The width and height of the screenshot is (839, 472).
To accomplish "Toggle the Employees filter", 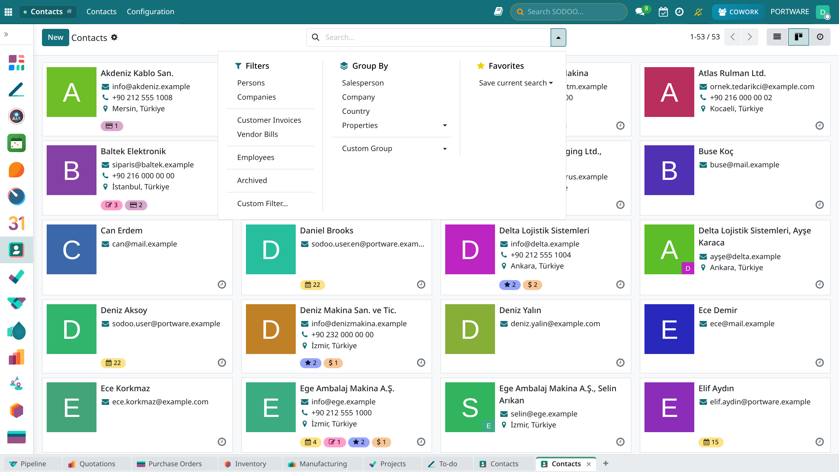I will (256, 157).
